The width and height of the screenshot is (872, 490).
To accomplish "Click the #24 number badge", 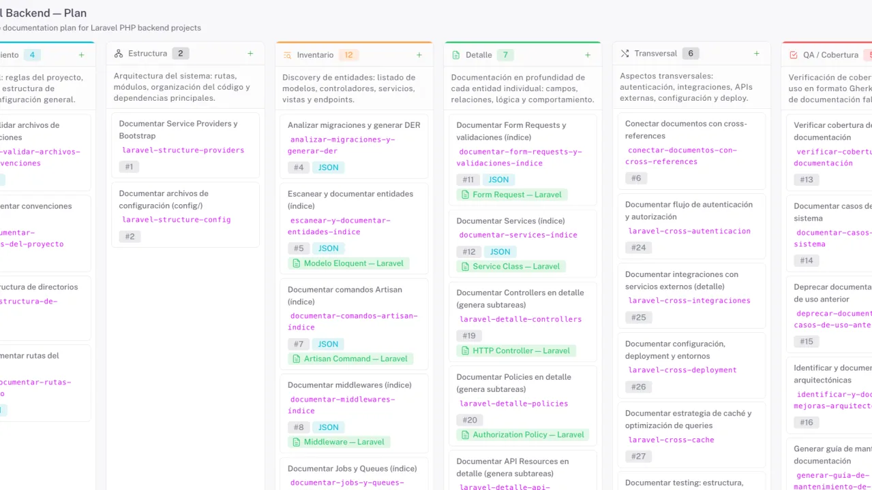I will (638, 248).
